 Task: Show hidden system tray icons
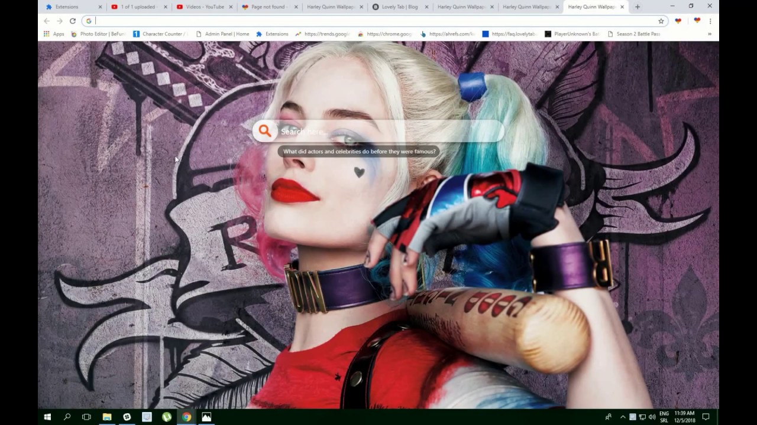coord(623,417)
